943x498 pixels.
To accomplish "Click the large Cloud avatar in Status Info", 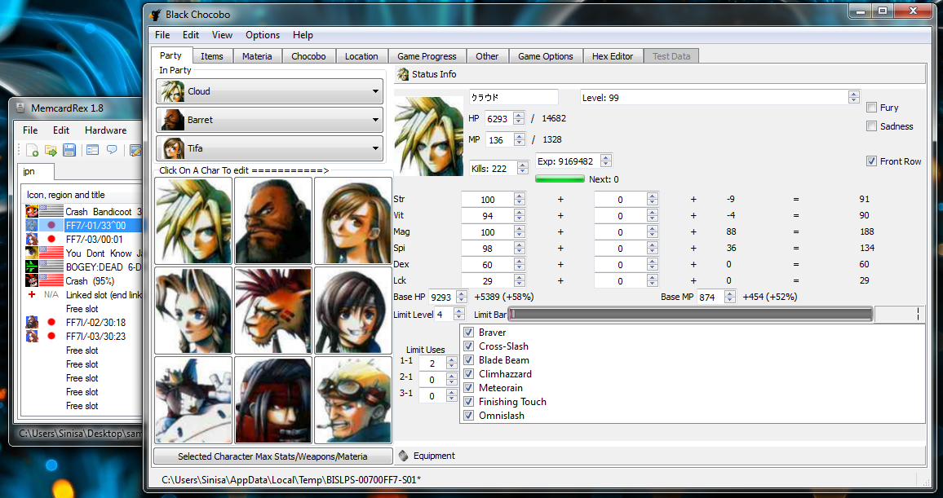I will click(429, 136).
